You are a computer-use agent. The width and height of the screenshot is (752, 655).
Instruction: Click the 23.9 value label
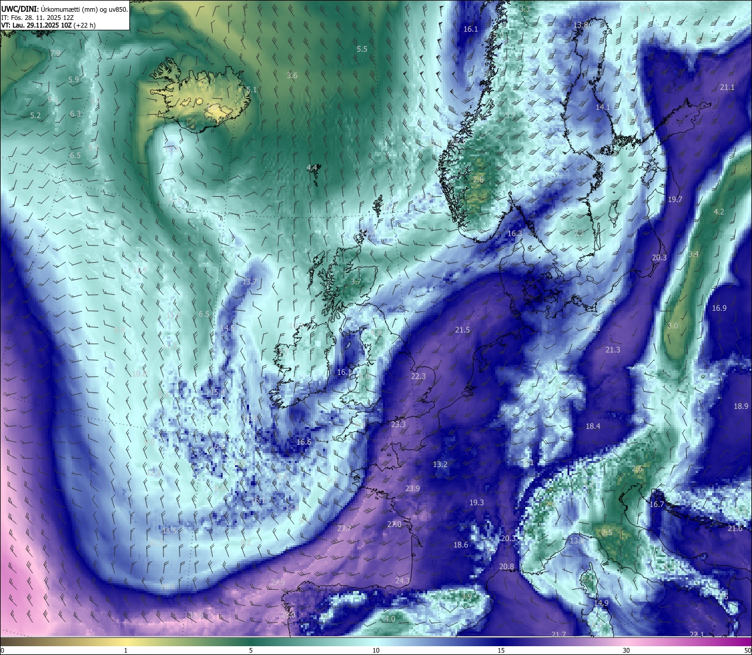(x=412, y=489)
